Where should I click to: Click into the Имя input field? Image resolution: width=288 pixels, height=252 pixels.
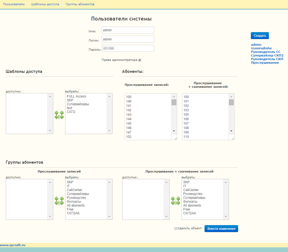click(x=128, y=30)
